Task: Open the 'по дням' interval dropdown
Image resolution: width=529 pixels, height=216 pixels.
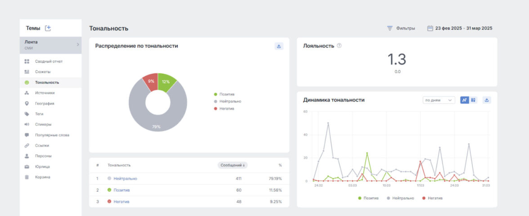Action: coord(439,100)
